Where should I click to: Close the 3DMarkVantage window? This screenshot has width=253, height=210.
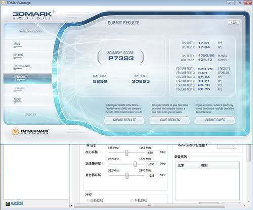click(x=248, y=3)
